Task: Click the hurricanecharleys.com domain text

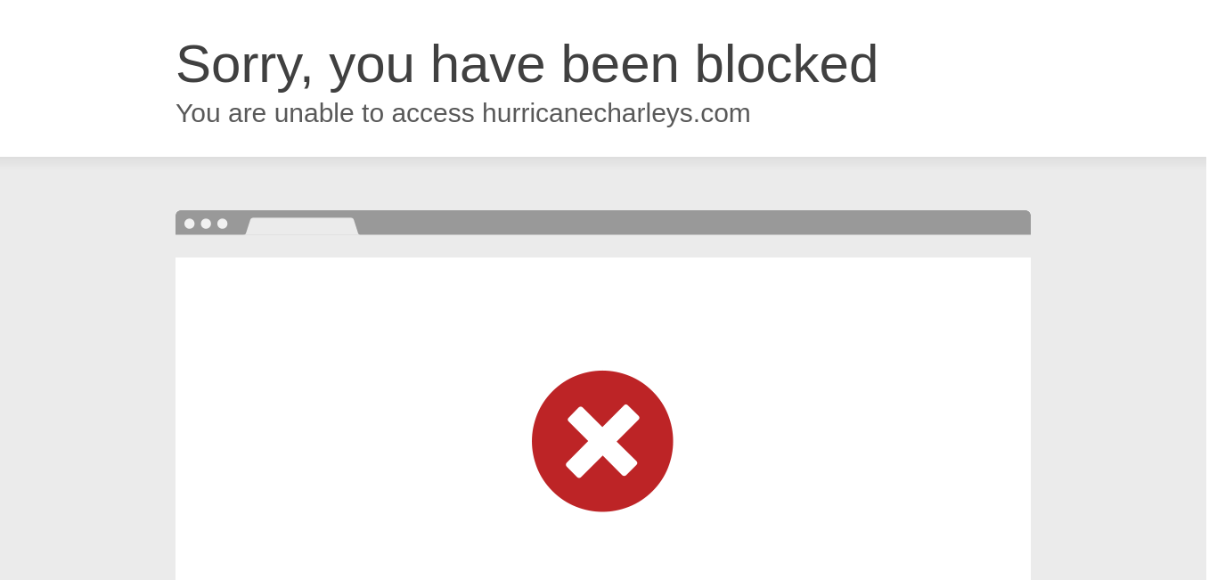Action: pos(617,113)
